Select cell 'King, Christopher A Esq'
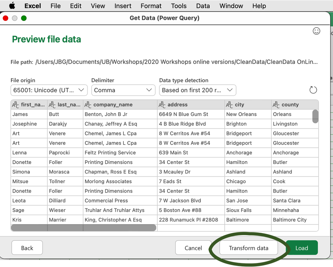The image size is (333, 267). (x=120, y=220)
